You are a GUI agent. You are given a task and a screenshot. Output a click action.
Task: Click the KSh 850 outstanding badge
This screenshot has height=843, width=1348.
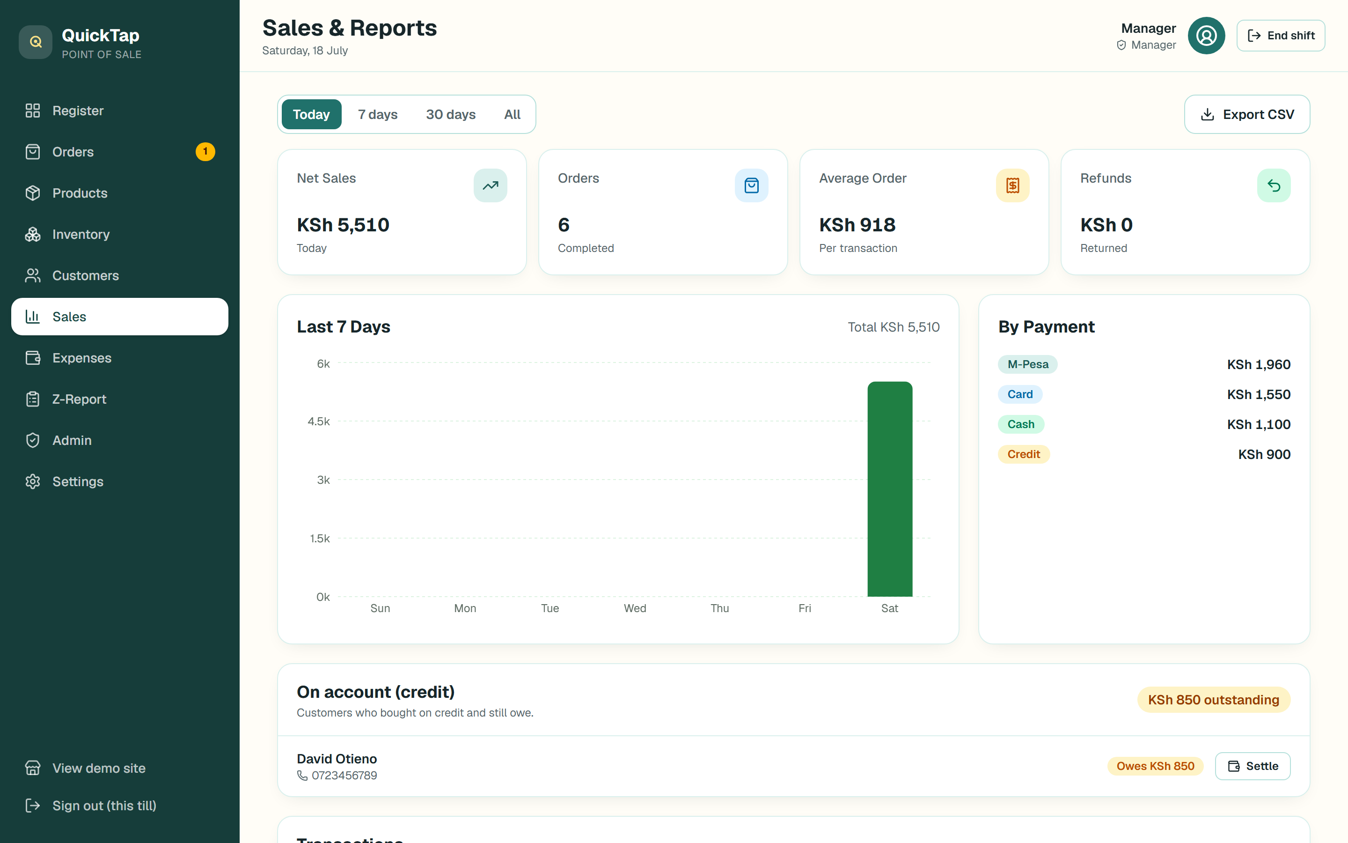click(1213, 700)
